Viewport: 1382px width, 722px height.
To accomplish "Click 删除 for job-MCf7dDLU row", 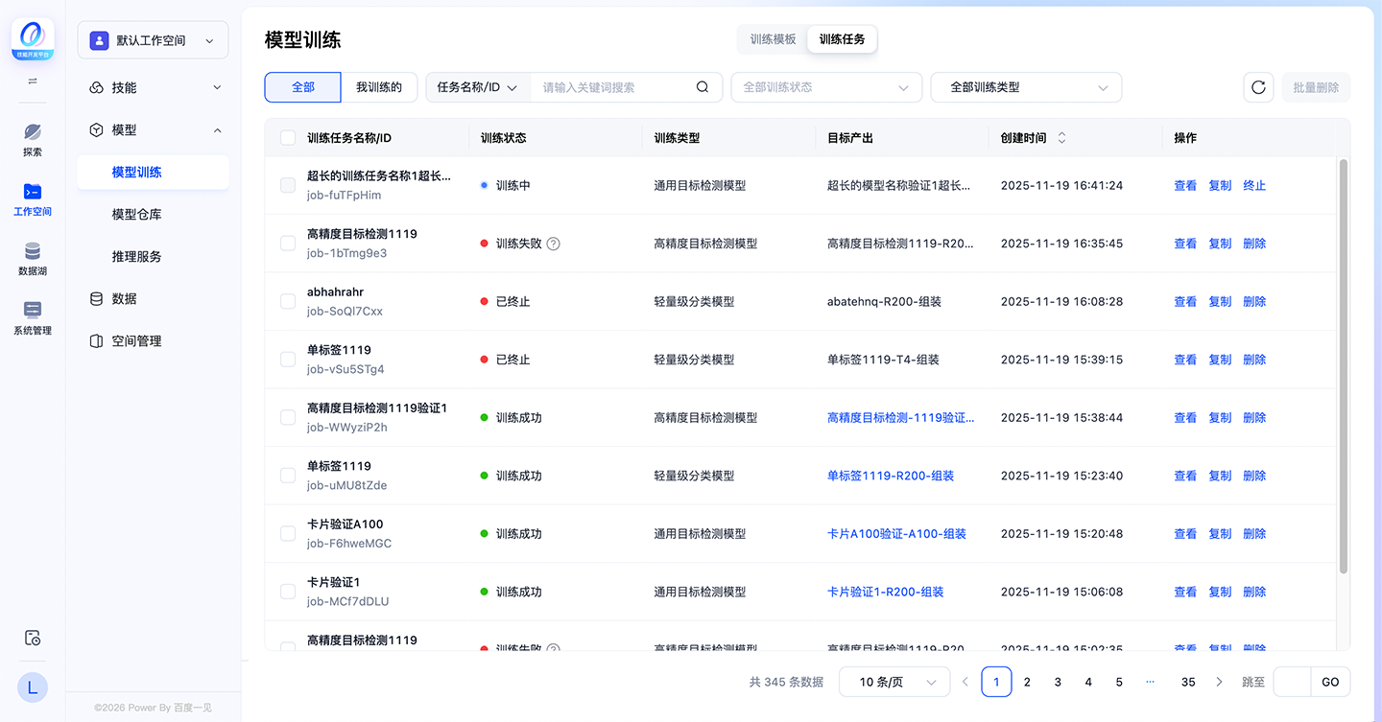I will (1254, 592).
